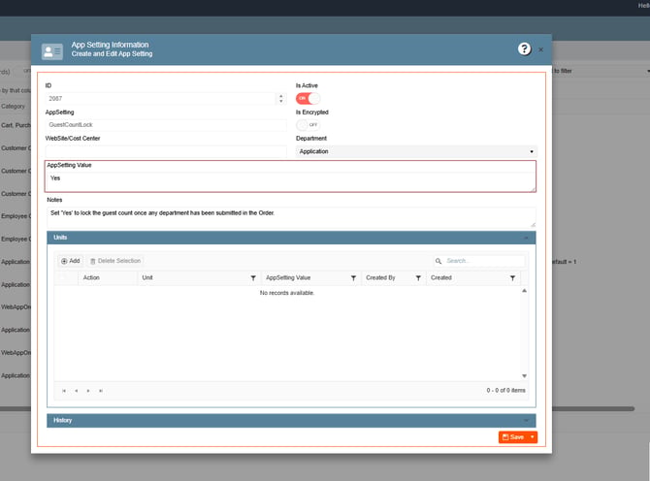Screen dimensions: 650x481
Task: Open the help question mark icon
Action: (524, 48)
